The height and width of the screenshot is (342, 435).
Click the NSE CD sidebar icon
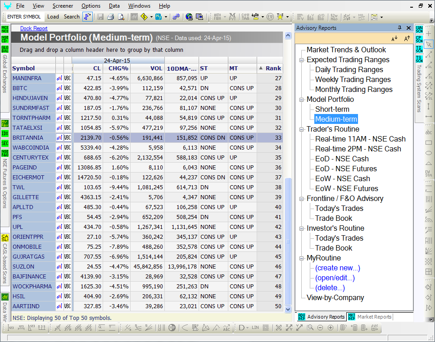click(5, 39)
